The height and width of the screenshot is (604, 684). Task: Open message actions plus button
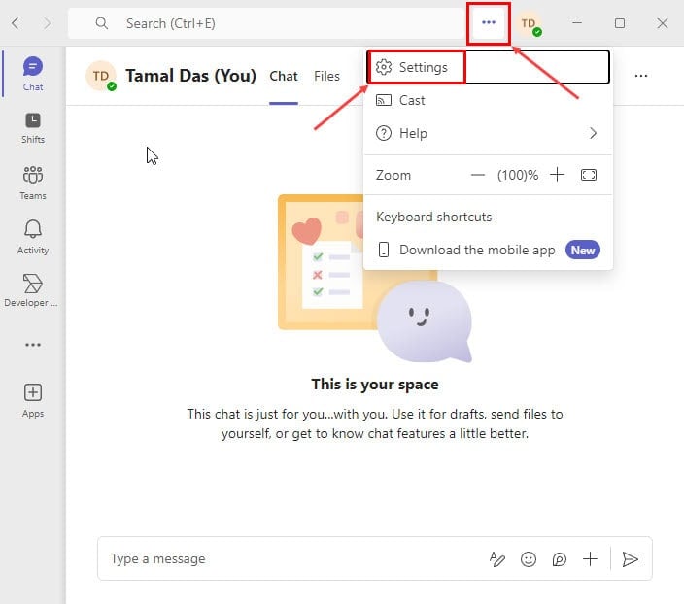point(590,558)
